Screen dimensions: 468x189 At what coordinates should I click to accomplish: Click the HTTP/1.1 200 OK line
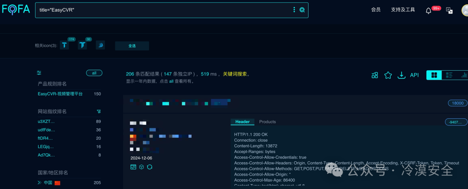tap(251, 134)
